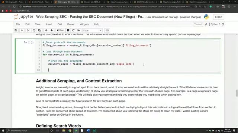Open the View menu
Image resolution: width=238 pixels, height=133 pixels.
[38, 24]
